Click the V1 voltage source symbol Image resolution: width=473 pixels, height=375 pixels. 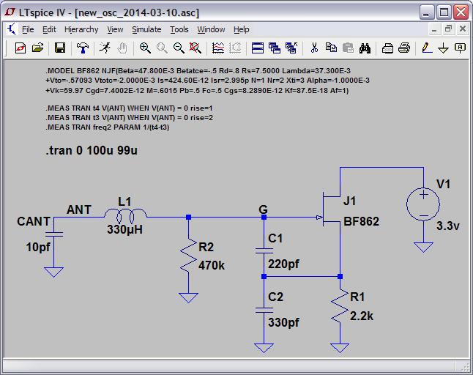coord(423,204)
